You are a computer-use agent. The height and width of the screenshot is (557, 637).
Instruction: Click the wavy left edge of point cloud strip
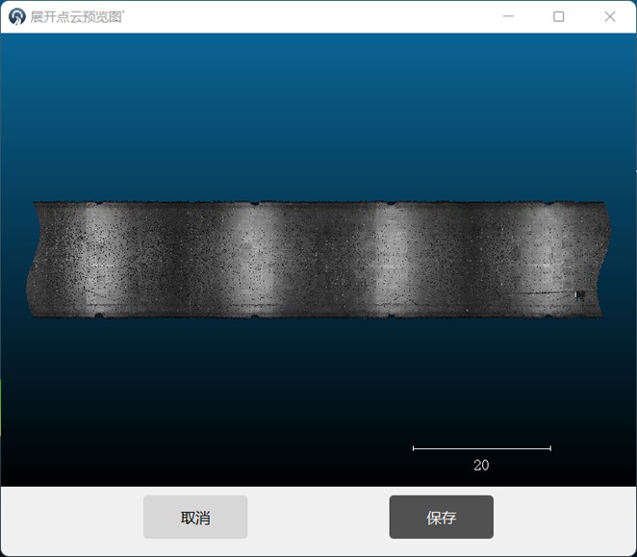click(x=31, y=258)
